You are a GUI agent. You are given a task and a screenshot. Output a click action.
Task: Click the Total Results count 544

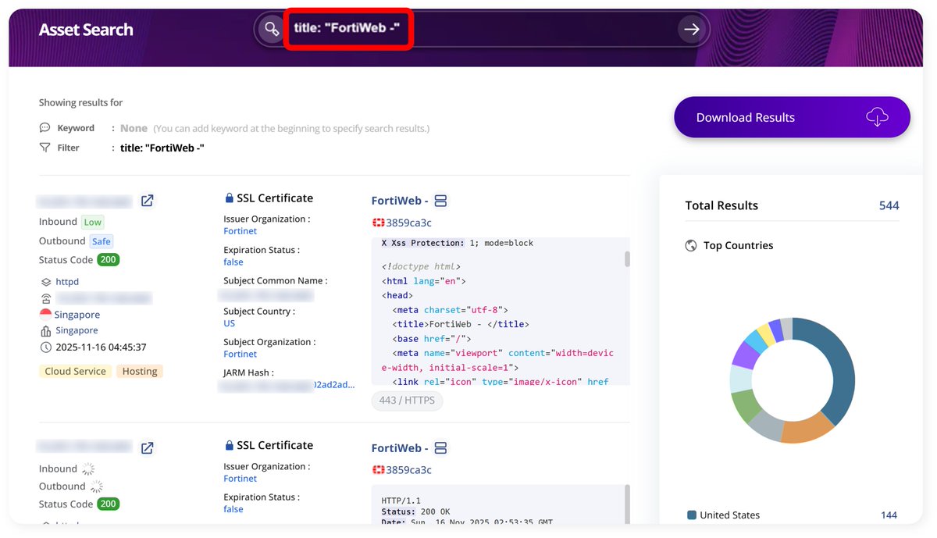[889, 205]
